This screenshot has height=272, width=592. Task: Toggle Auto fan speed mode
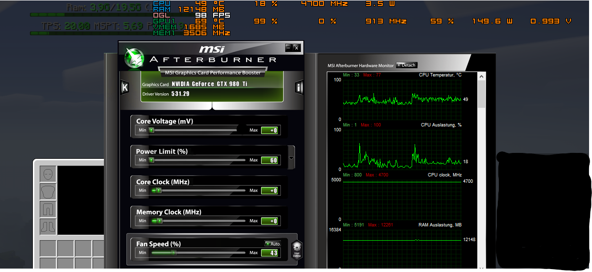pos(272,244)
